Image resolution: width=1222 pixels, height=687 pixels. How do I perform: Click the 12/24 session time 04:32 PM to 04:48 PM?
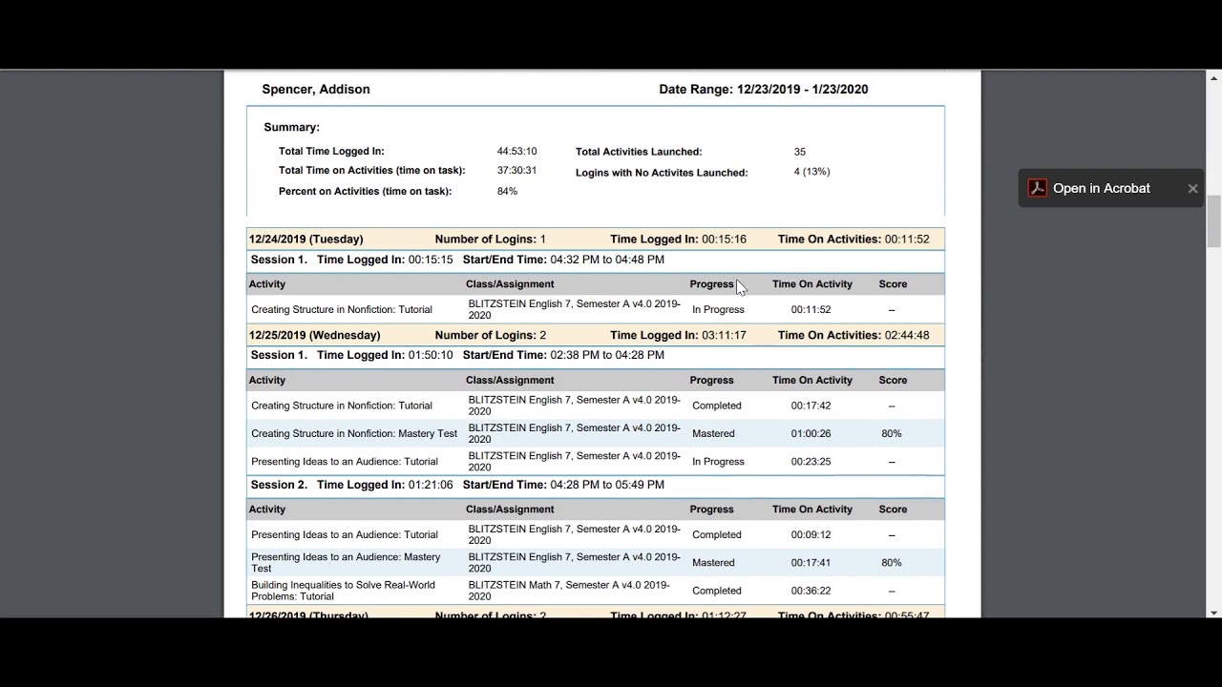coord(607,260)
